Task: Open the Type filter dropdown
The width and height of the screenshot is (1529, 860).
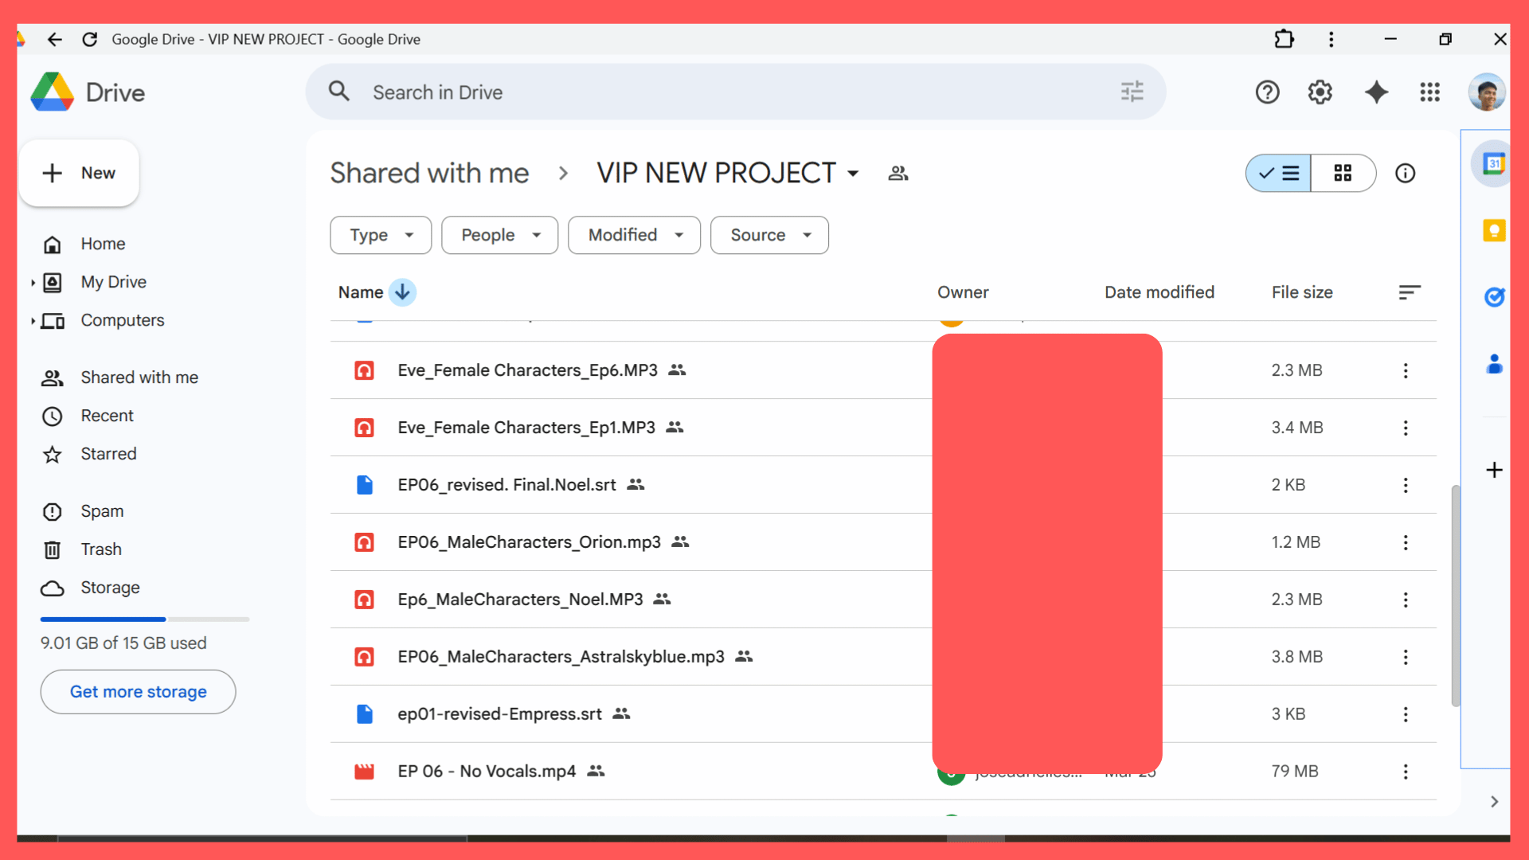Action: point(381,235)
